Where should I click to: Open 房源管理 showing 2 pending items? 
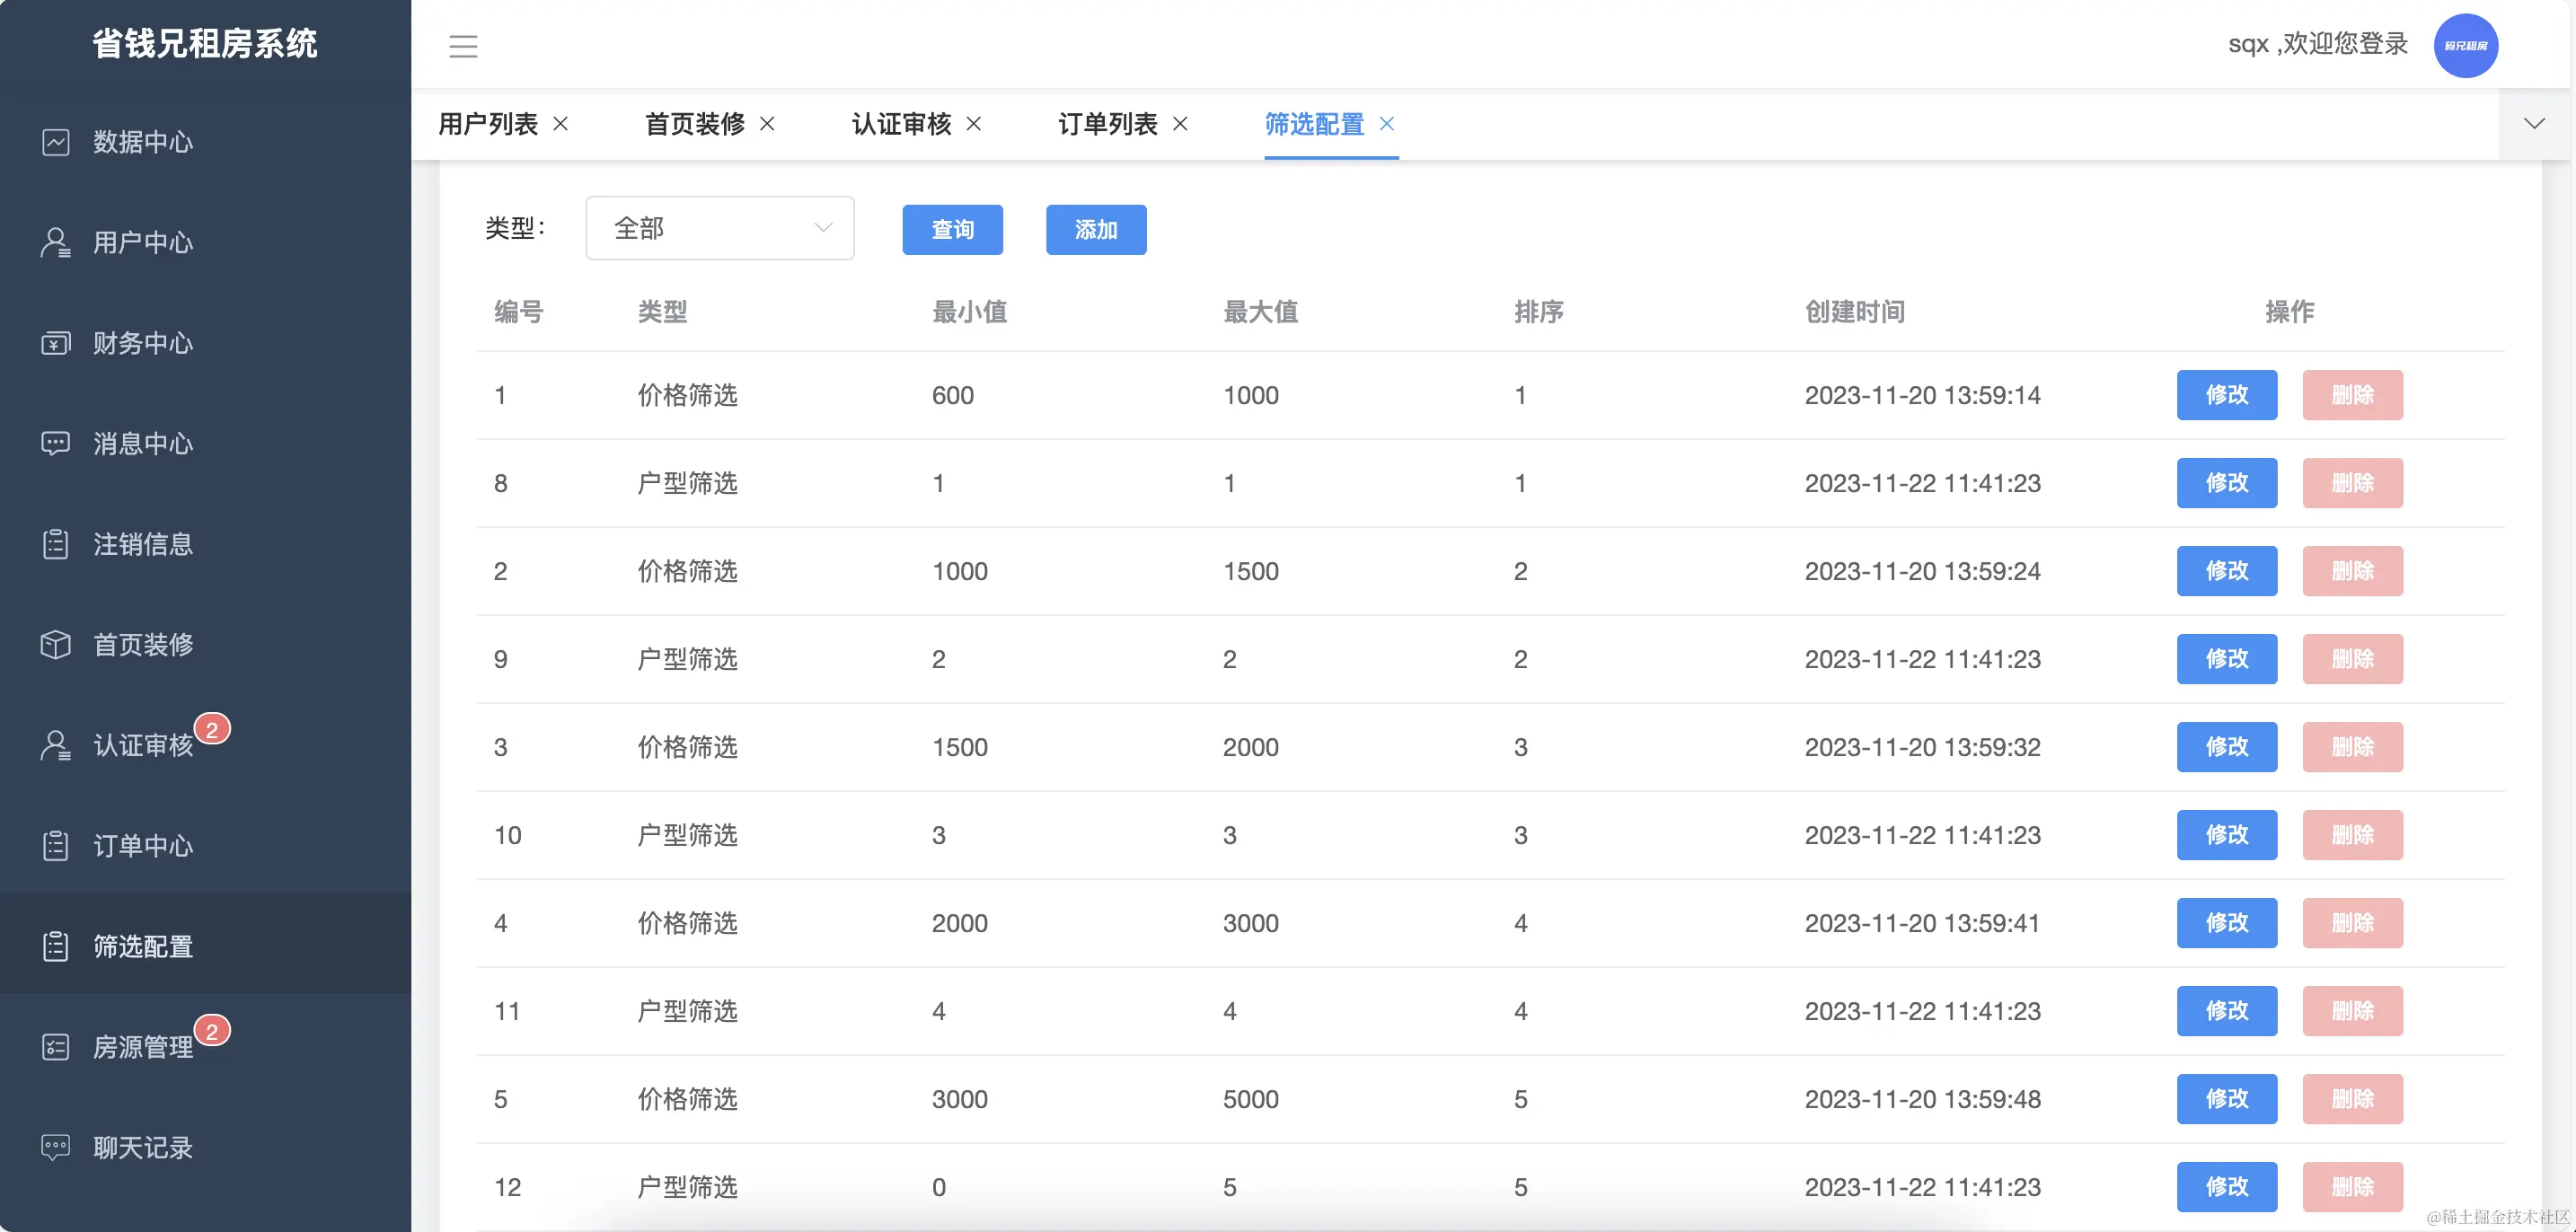tap(142, 1047)
